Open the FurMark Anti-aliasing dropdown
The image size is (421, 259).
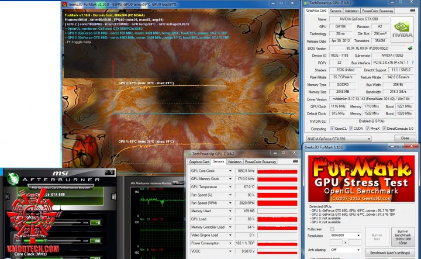pos(346,250)
